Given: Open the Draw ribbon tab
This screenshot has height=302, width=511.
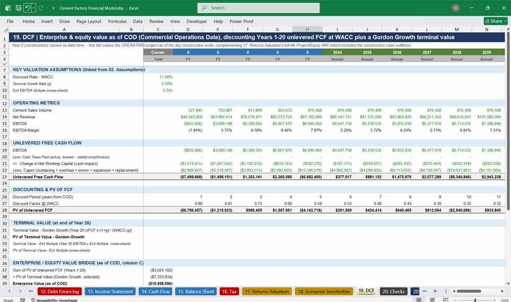Looking at the screenshot, I should (64, 21).
